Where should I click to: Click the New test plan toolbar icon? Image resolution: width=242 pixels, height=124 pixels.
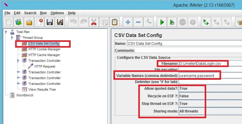pos(8,22)
